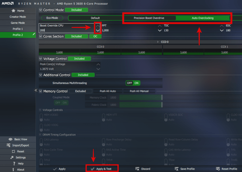
Task: Turn Simultaneous Multithreading ON
Action: 137,83
